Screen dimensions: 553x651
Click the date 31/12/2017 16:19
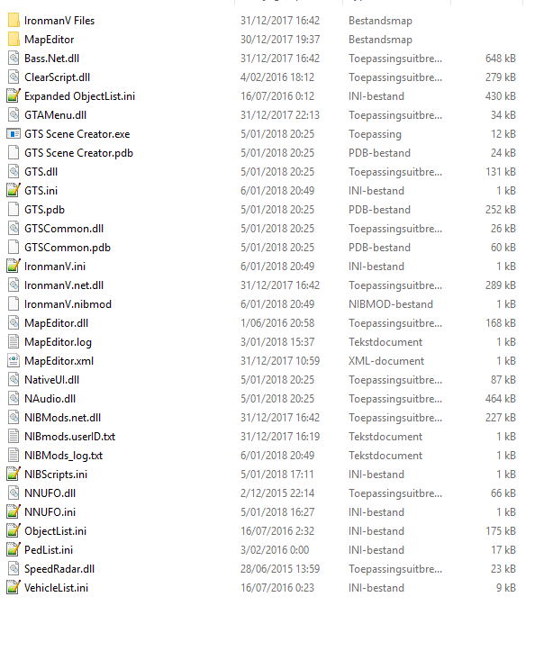pos(280,437)
